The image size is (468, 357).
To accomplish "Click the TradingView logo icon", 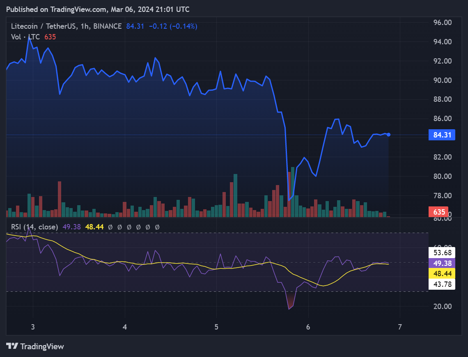I will (x=12, y=346).
